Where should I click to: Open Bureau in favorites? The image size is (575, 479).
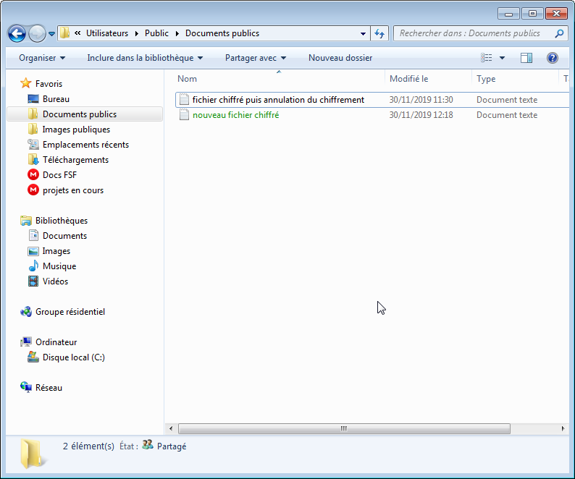(56, 99)
